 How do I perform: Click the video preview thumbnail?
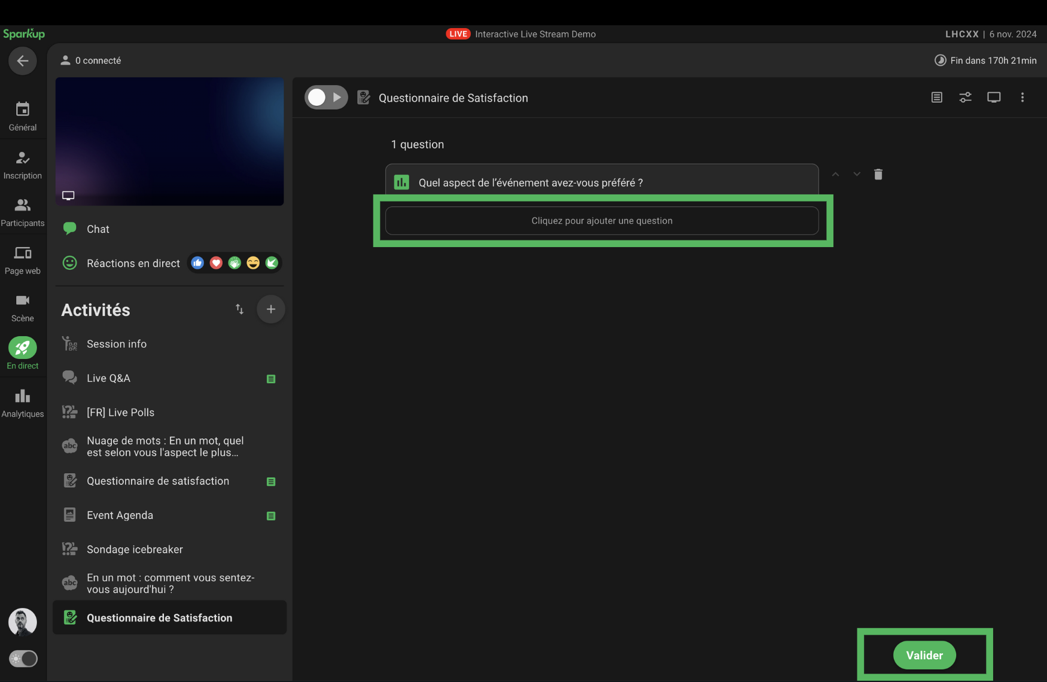tap(169, 142)
